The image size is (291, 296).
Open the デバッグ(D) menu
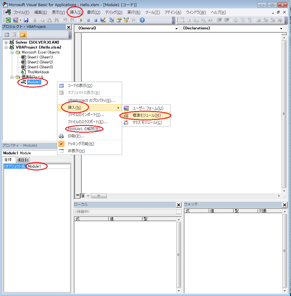[114, 12]
